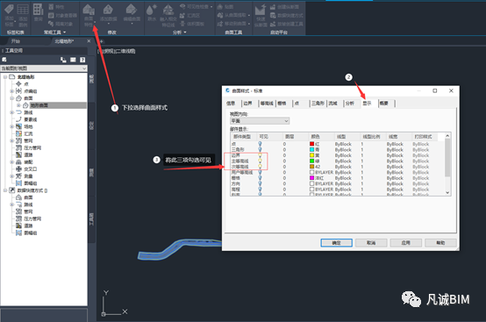Viewport: 486px width, 322px height.
Task: Switch to the 显示 tab in dialog
Action: [x=368, y=104]
